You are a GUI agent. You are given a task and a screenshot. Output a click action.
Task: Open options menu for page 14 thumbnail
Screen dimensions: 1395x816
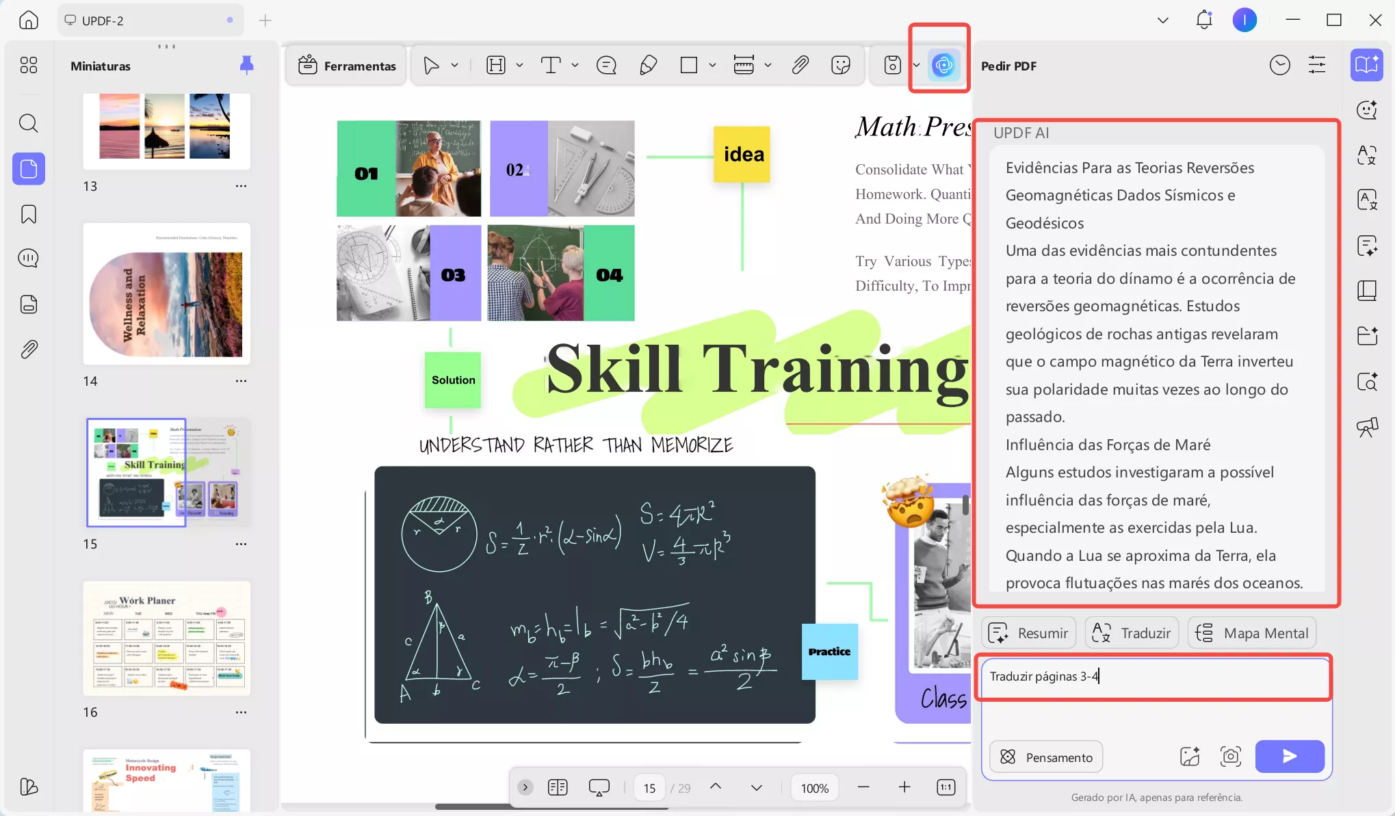point(241,381)
